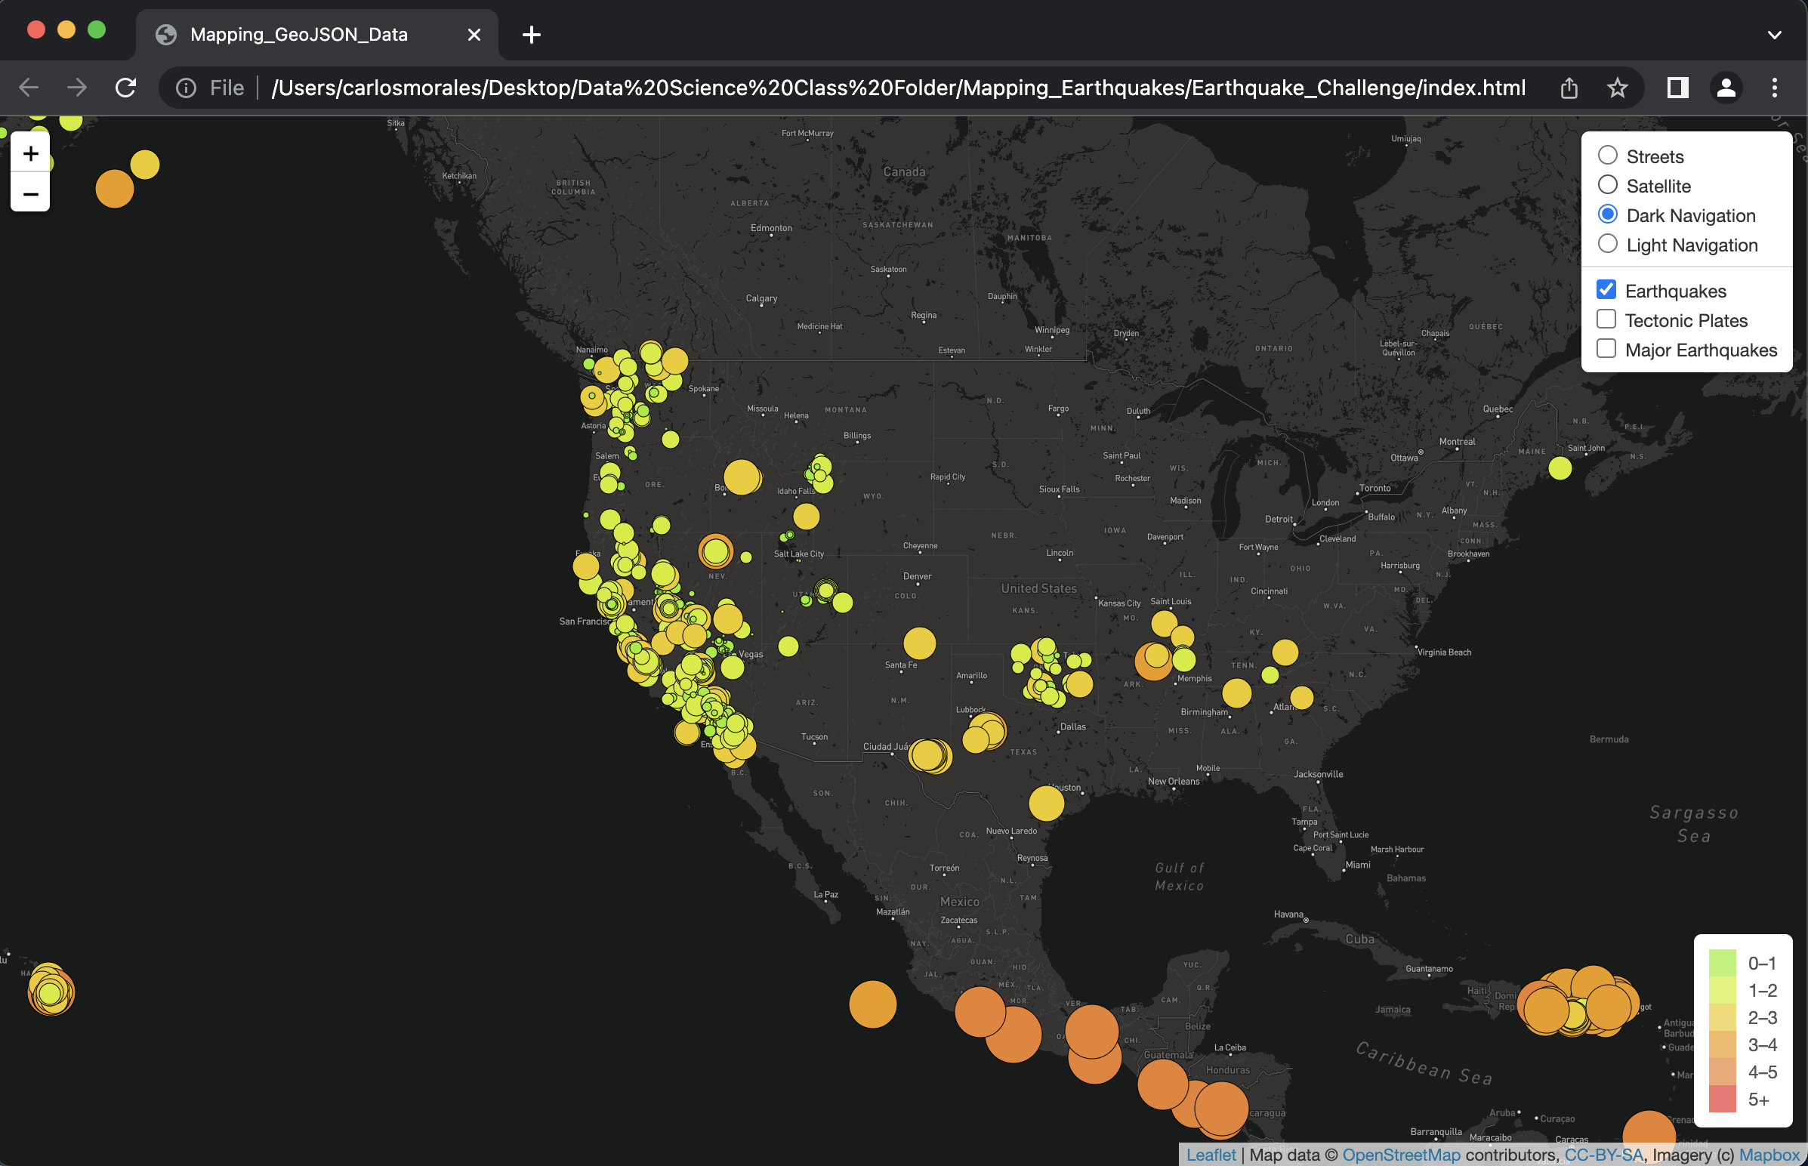Open a new browser tab
Image resolution: width=1808 pixels, height=1166 pixels.
532,35
